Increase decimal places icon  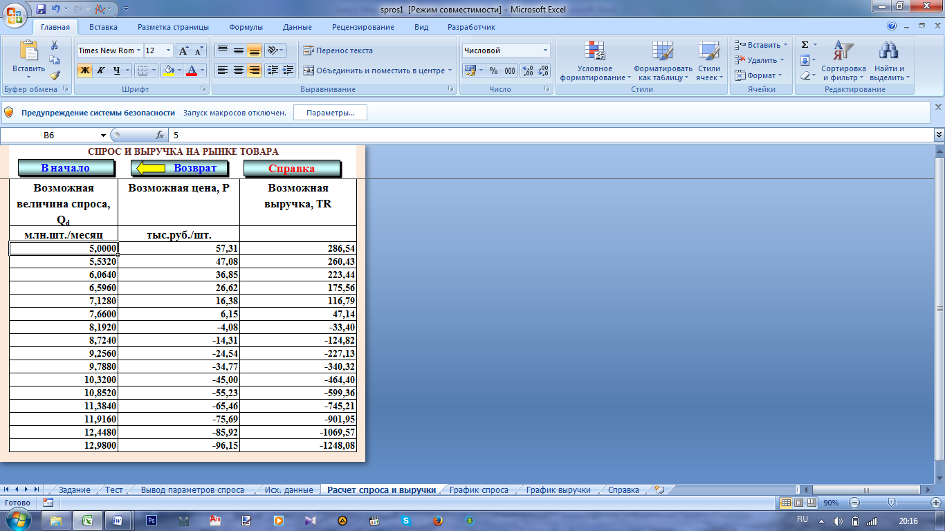[x=527, y=71]
